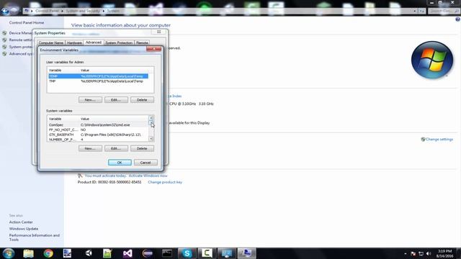Select the NUMBER_OF_P system variable row
The image size is (461, 259).
click(x=98, y=140)
